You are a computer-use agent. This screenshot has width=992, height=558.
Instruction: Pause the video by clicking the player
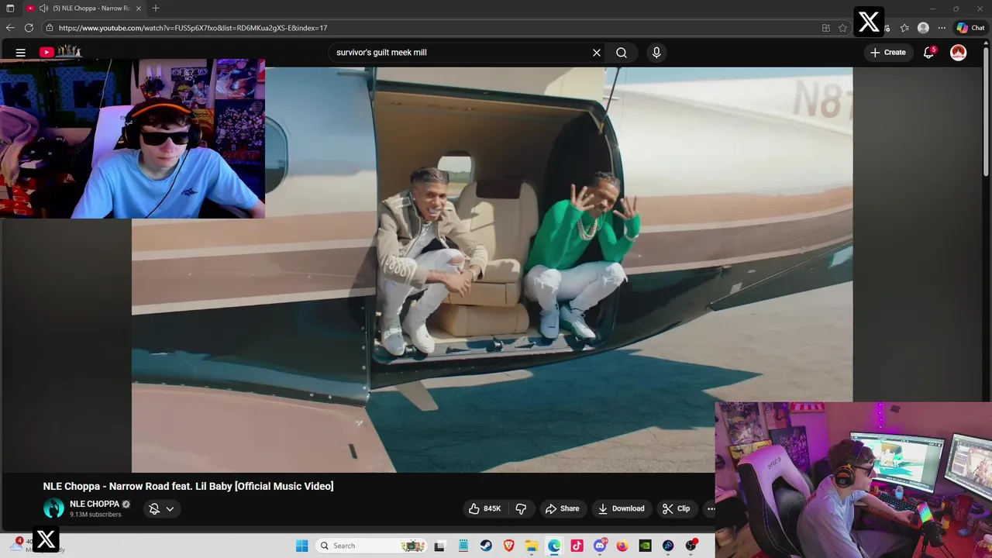click(492, 270)
